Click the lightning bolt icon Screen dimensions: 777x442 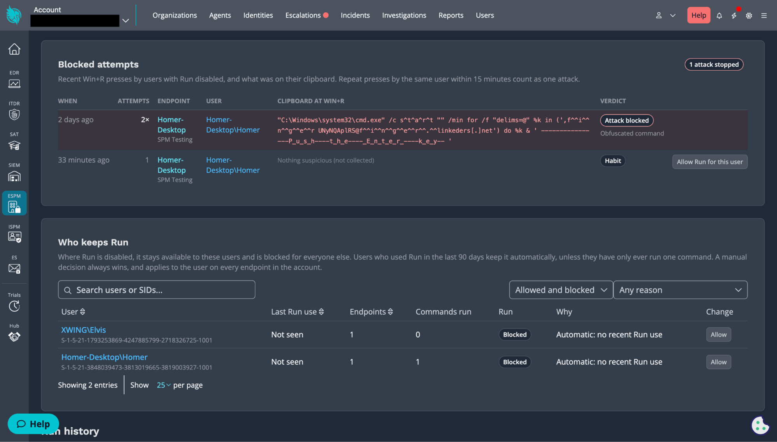(x=734, y=16)
